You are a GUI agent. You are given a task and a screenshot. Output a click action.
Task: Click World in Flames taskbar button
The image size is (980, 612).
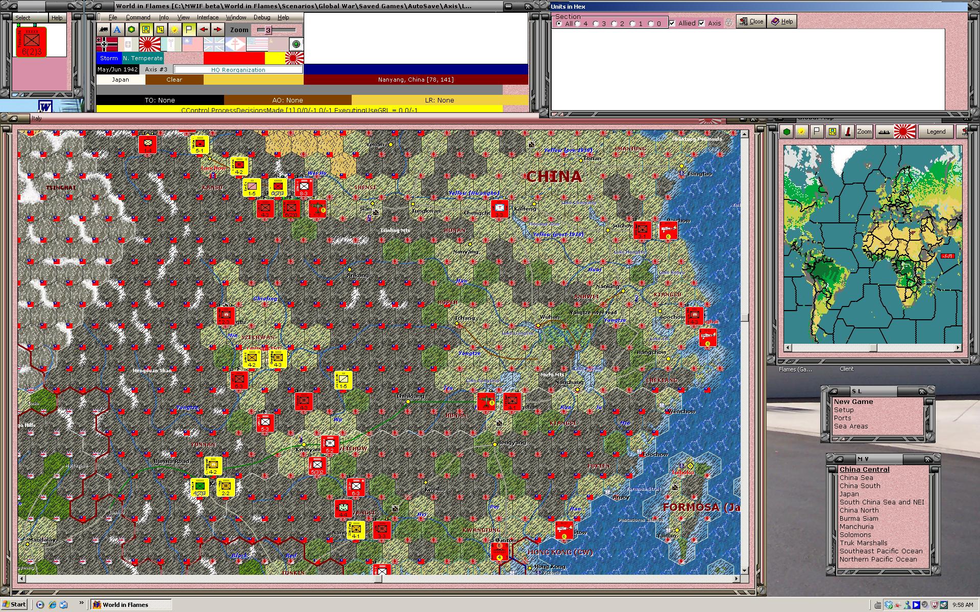[131, 605]
